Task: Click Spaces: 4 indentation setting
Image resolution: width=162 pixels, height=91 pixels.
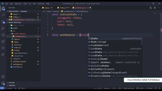Action: [107, 88]
